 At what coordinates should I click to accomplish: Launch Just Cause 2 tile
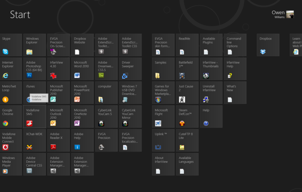187,93
